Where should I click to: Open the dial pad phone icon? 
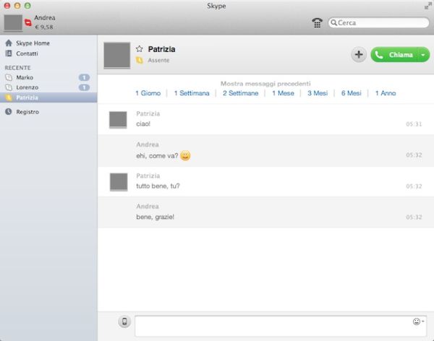click(x=317, y=22)
